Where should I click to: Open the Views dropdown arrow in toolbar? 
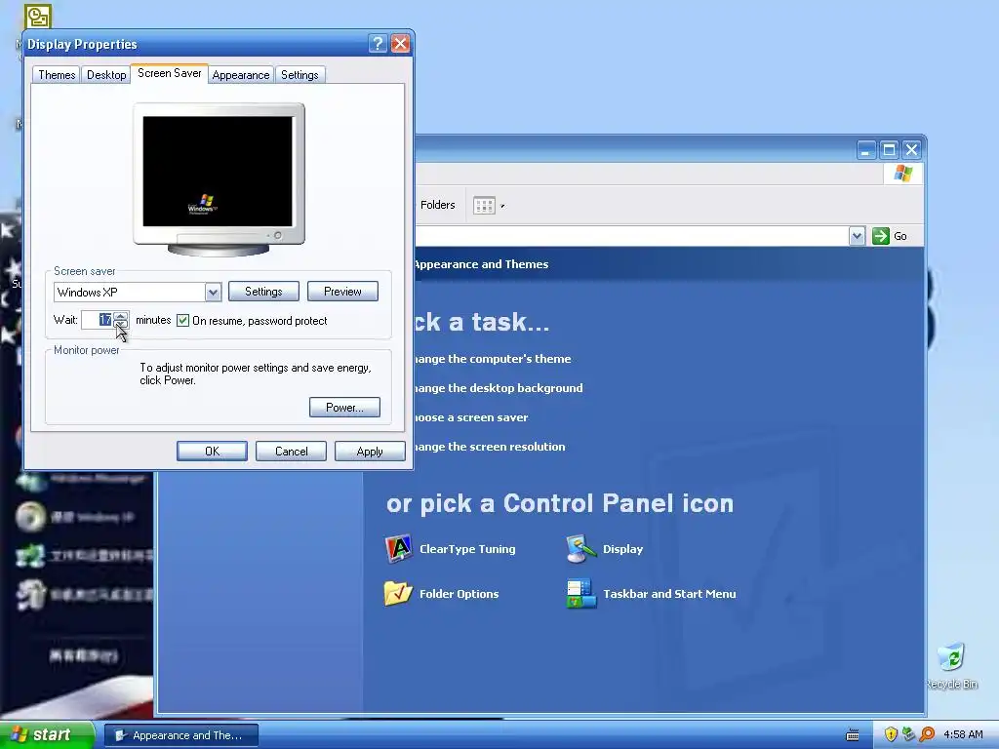(502, 206)
